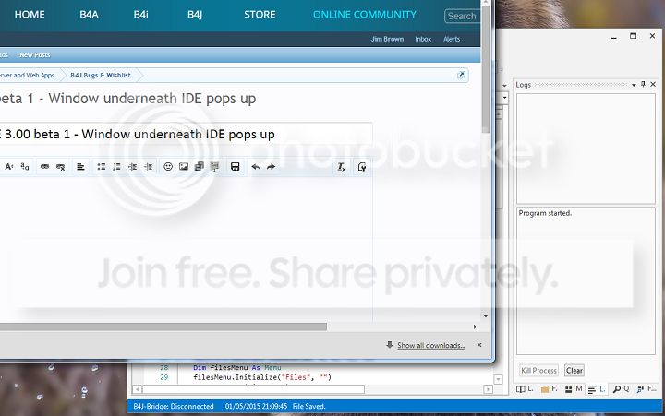Open the smilies picker
The image size is (665, 416).
(168, 166)
